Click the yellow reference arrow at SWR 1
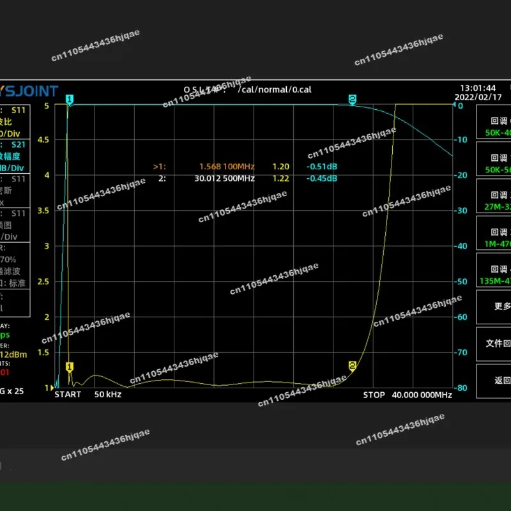This screenshot has height=511, width=511. [x=52, y=388]
